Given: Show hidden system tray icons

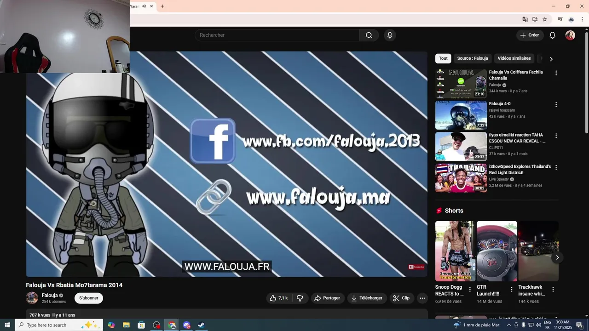Looking at the screenshot, I should coord(508,325).
